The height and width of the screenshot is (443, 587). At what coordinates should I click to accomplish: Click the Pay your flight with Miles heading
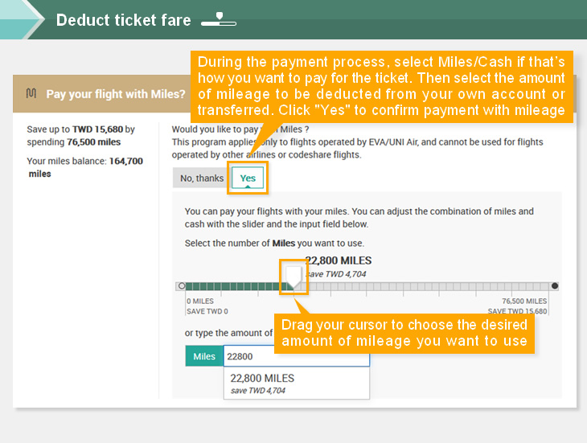pyautogui.click(x=116, y=93)
